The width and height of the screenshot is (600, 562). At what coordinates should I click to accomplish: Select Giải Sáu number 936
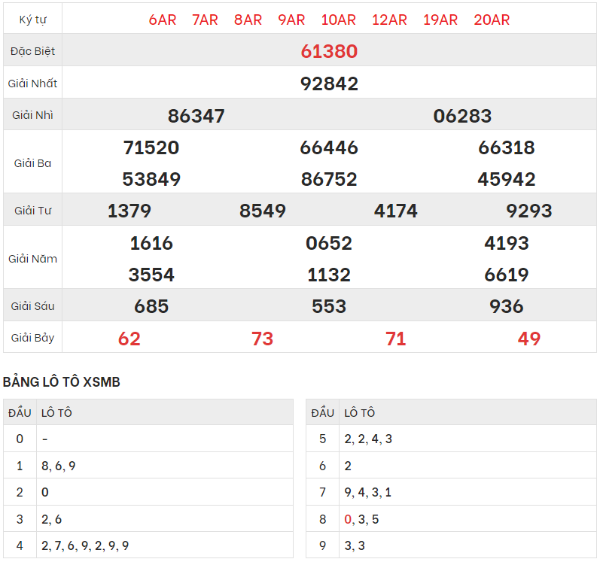click(x=507, y=307)
